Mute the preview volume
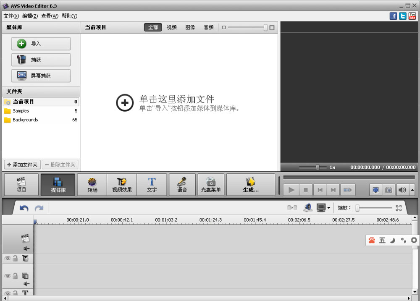 pyautogui.click(x=402, y=190)
